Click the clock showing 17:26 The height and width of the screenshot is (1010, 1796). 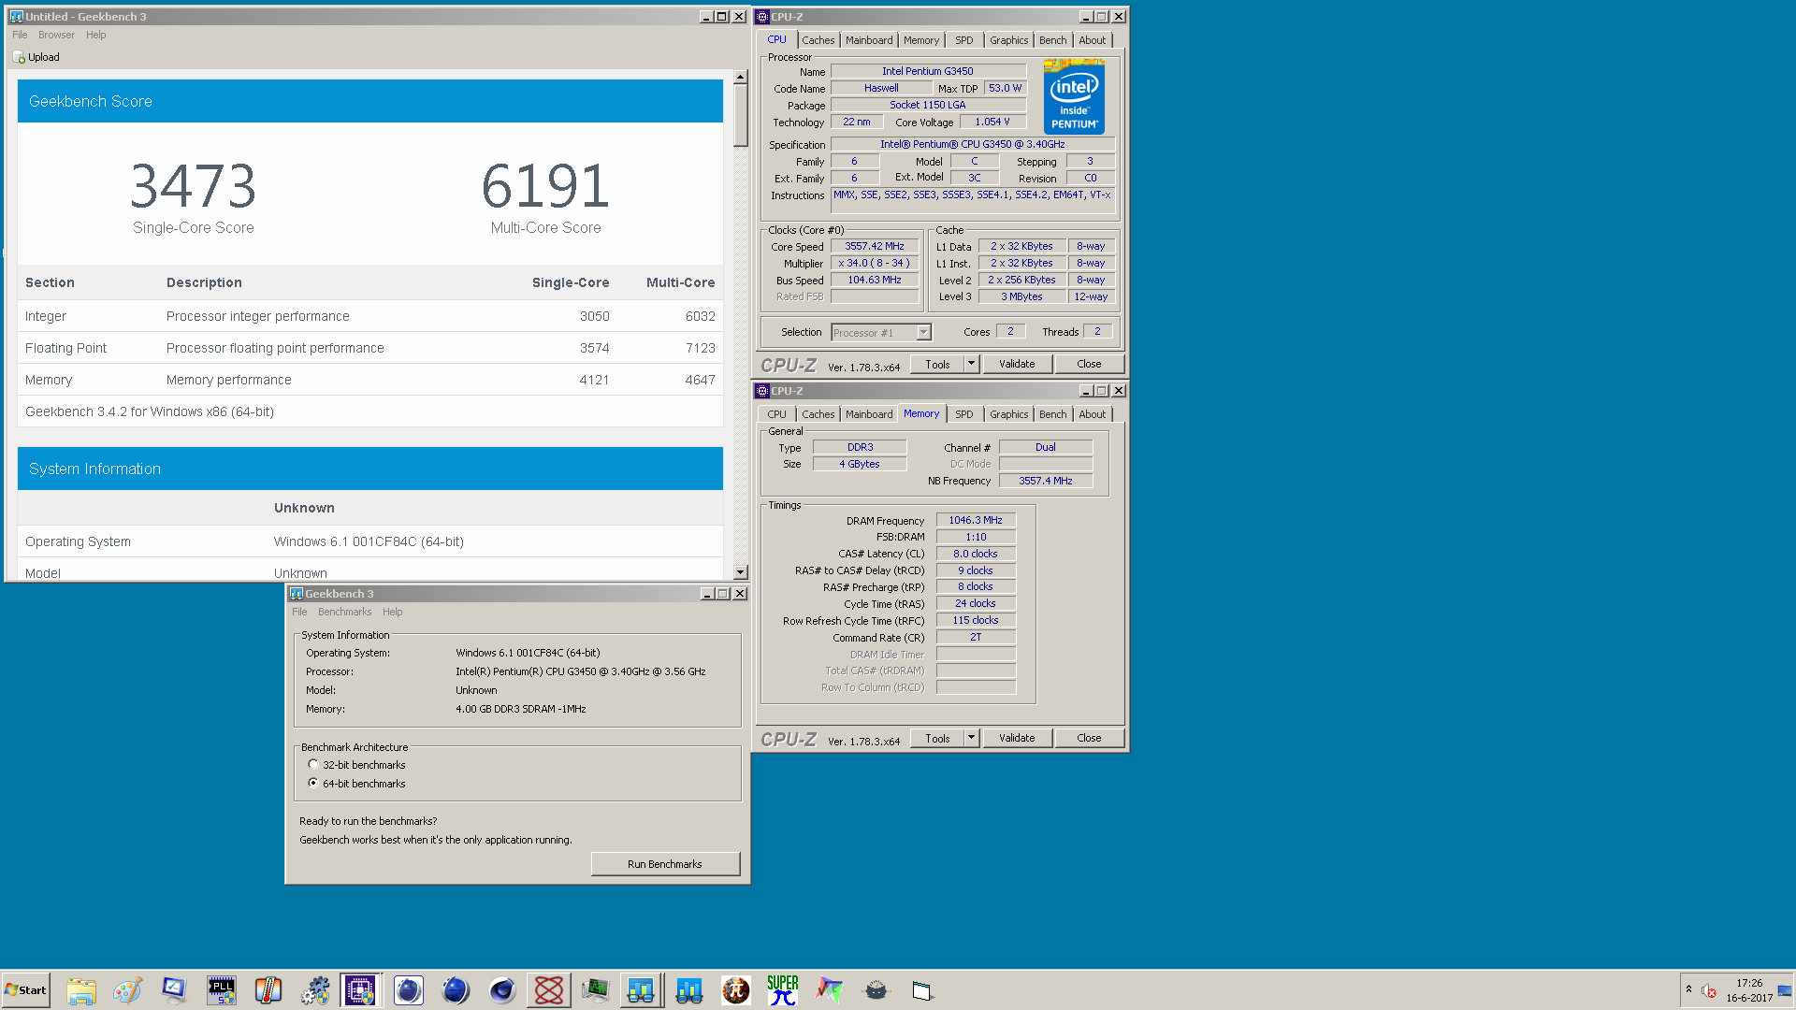pyautogui.click(x=1749, y=983)
